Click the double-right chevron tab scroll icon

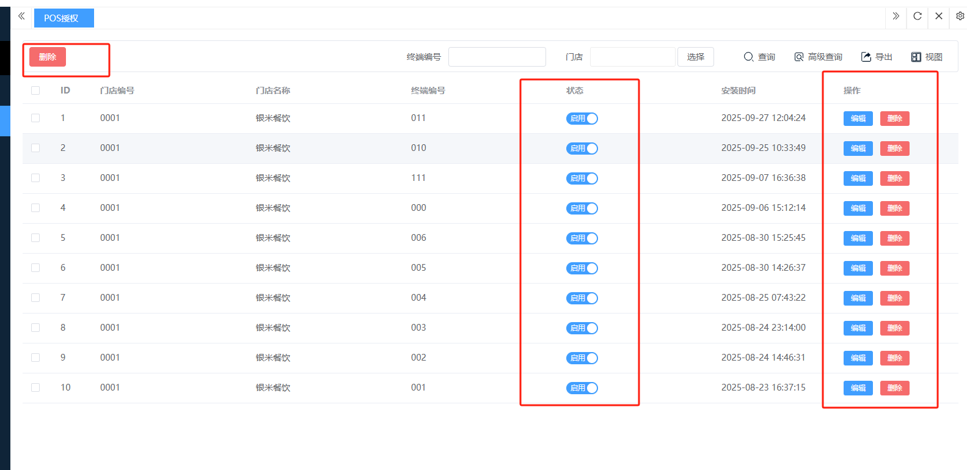point(896,17)
